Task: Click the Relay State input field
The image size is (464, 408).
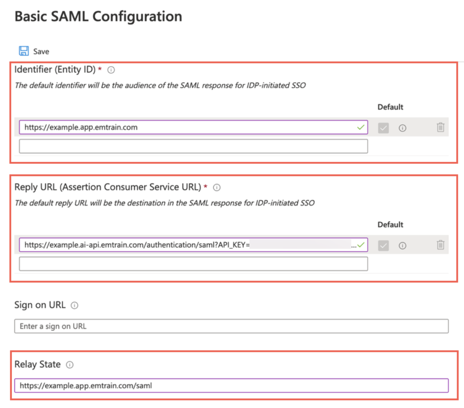Action: point(231,385)
